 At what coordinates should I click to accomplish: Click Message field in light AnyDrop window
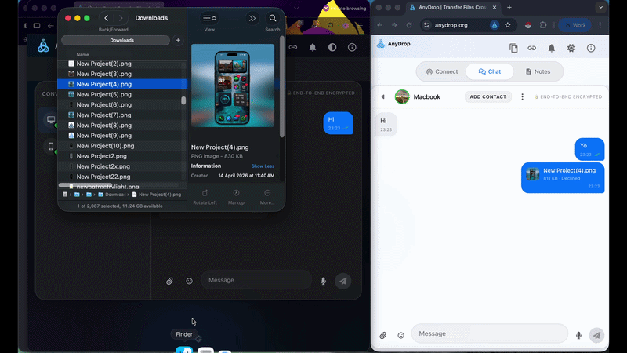pos(489,333)
